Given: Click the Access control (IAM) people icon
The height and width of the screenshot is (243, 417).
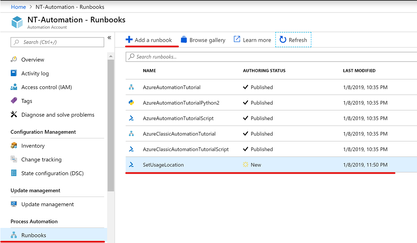Looking at the screenshot, I should (14, 87).
